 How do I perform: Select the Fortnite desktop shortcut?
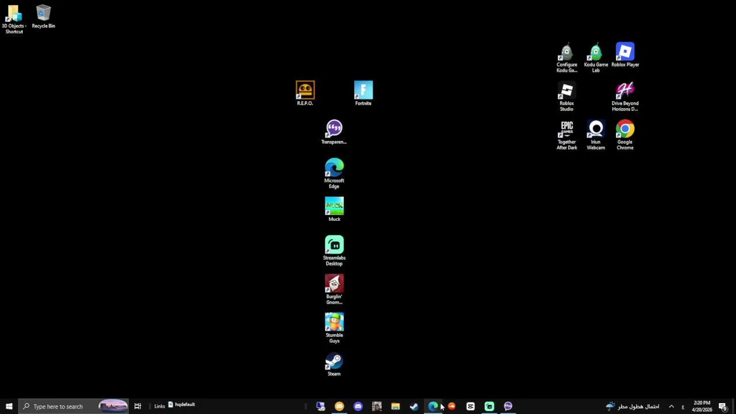(363, 93)
